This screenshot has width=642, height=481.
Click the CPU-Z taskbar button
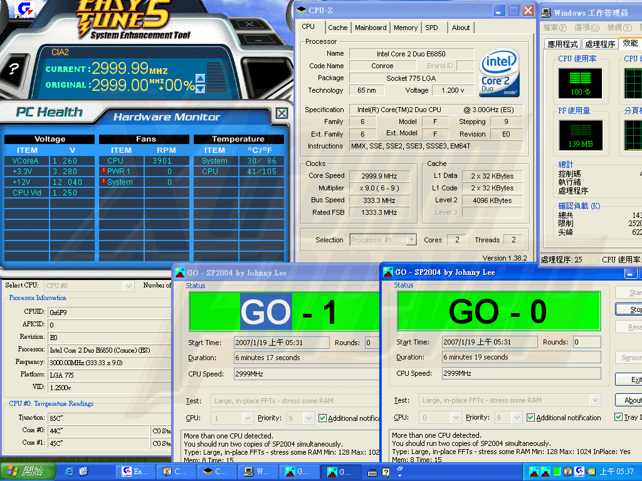tap(216, 472)
